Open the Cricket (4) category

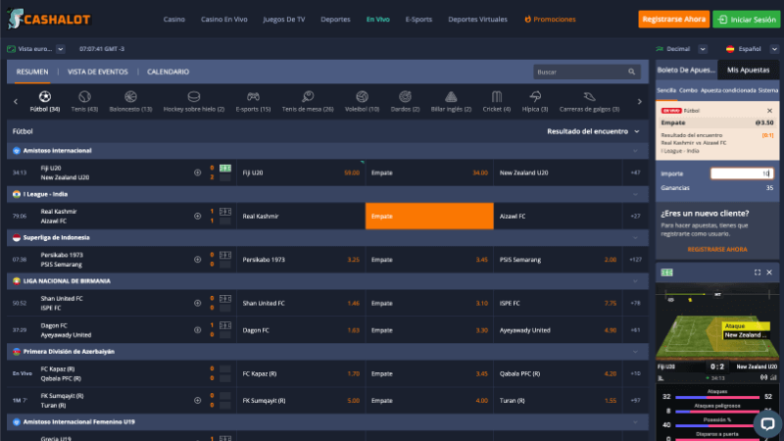click(x=497, y=101)
